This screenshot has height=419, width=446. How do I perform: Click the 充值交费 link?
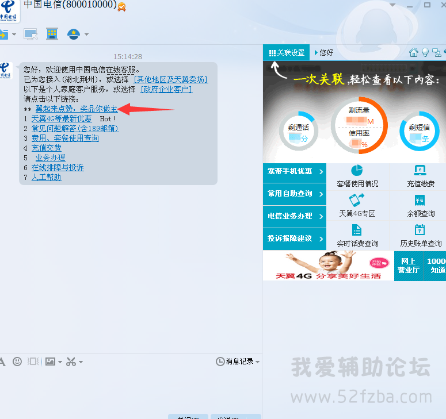pos(47,148)
